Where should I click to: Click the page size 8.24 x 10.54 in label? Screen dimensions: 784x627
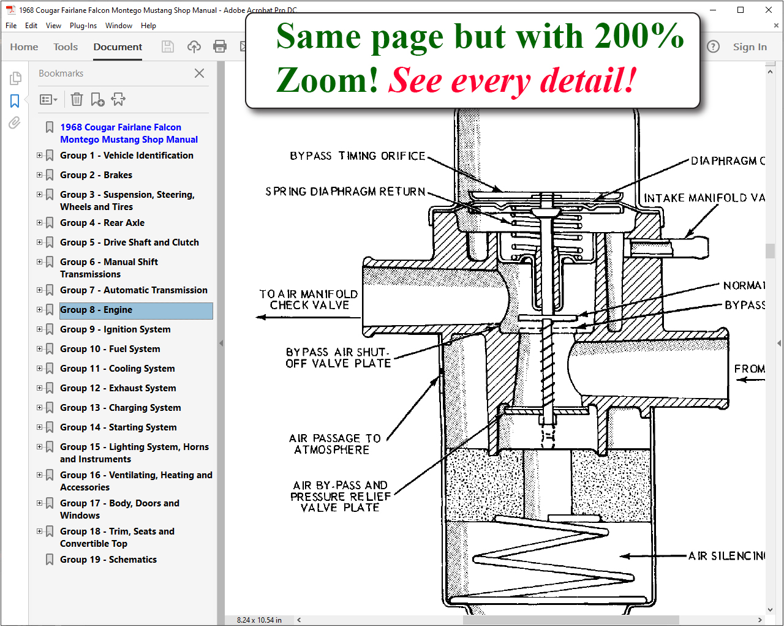pyautogui.click(x=259, y=620)
